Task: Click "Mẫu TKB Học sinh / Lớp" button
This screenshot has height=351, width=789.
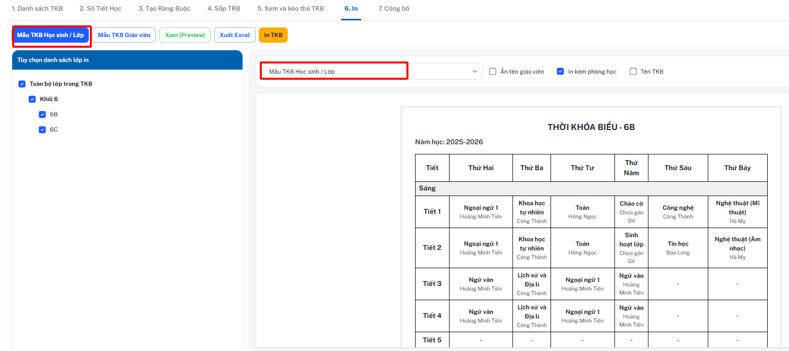Action: [51, 35]
